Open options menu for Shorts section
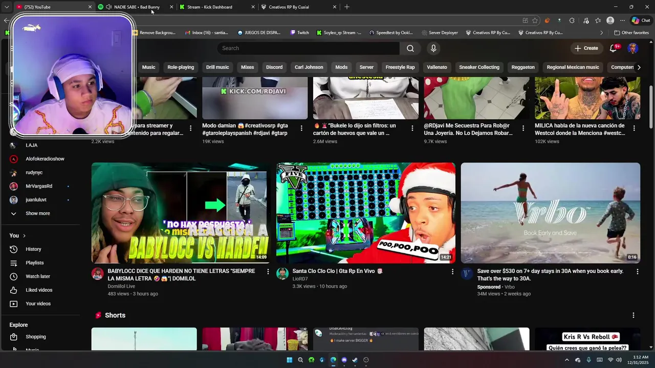Viewport: 655px width, 368px height. [634, 315]
